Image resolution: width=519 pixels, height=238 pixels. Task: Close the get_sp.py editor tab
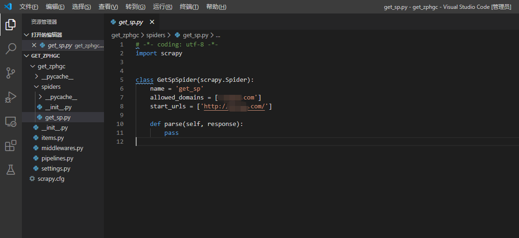coord(152,22)
